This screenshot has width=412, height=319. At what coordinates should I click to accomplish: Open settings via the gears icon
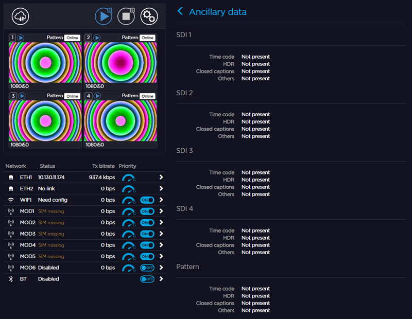[149, 16]
